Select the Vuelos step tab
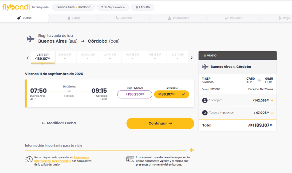292x173 pixels. [x=24, y=18]
